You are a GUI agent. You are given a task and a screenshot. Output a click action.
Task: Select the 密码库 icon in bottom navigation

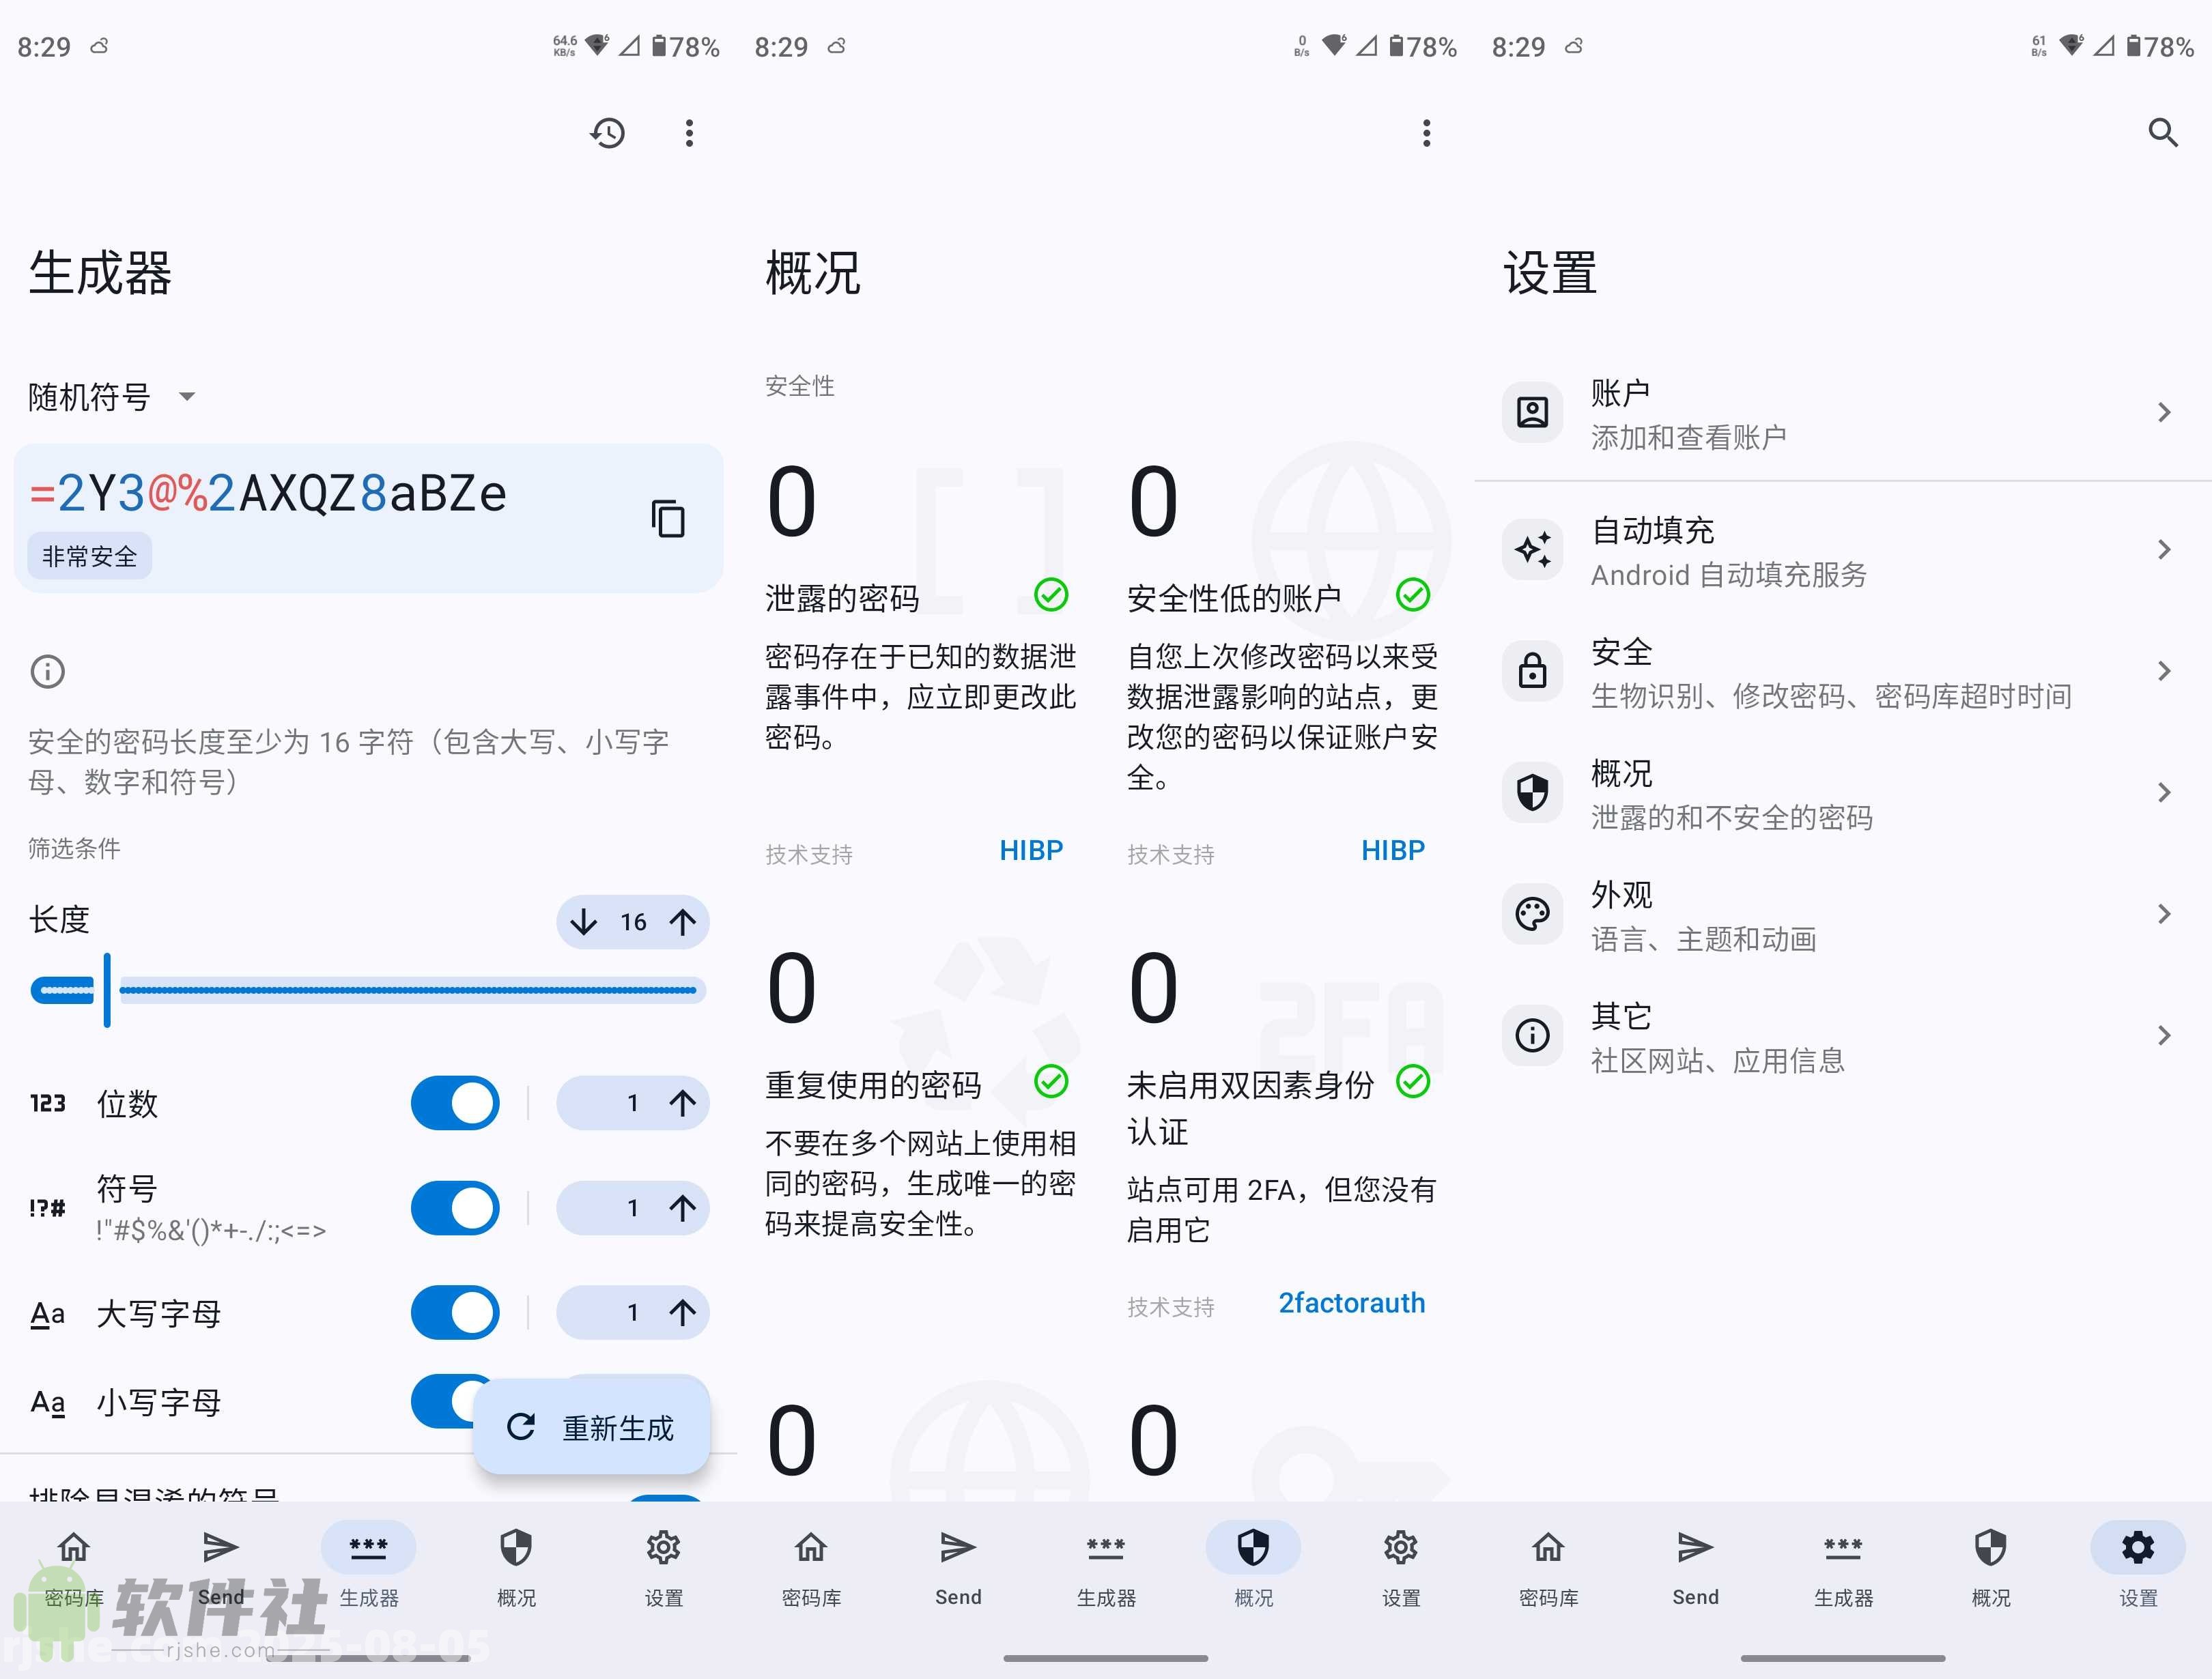click(73, 1548)
